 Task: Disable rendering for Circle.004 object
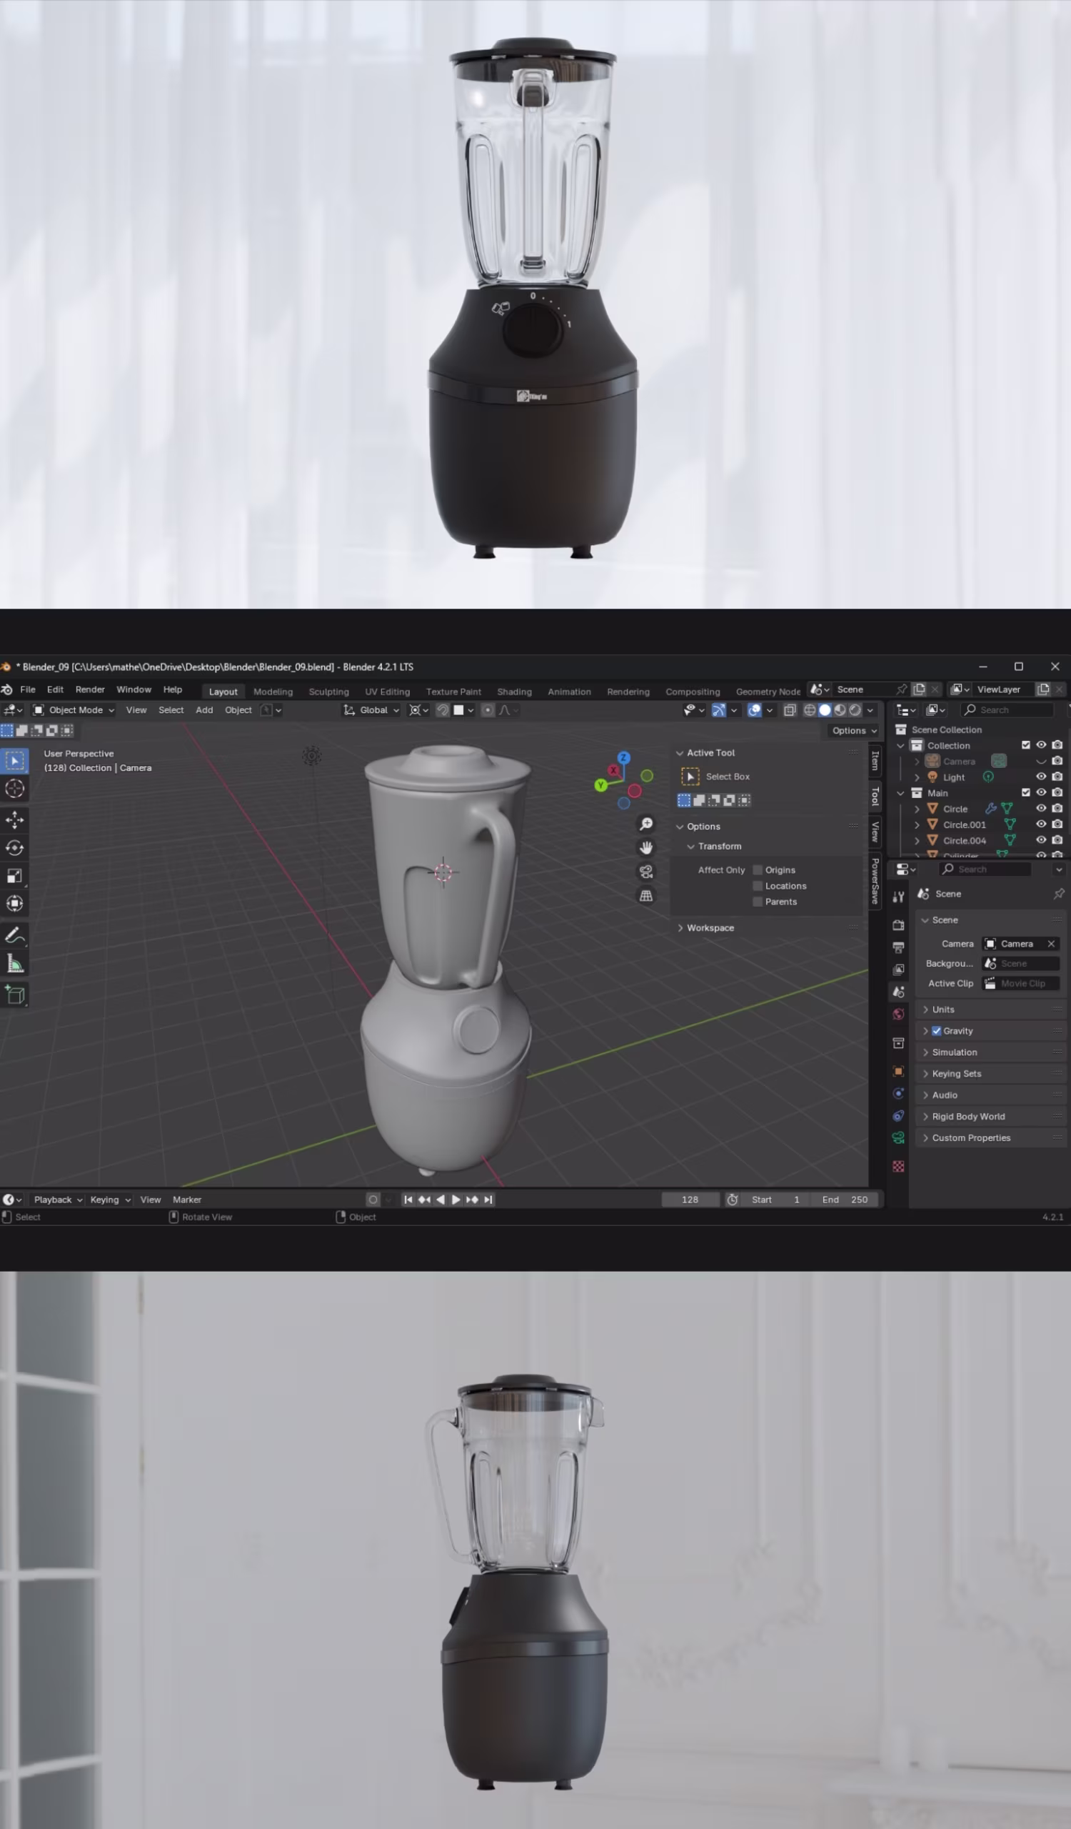pos(1057,840)
